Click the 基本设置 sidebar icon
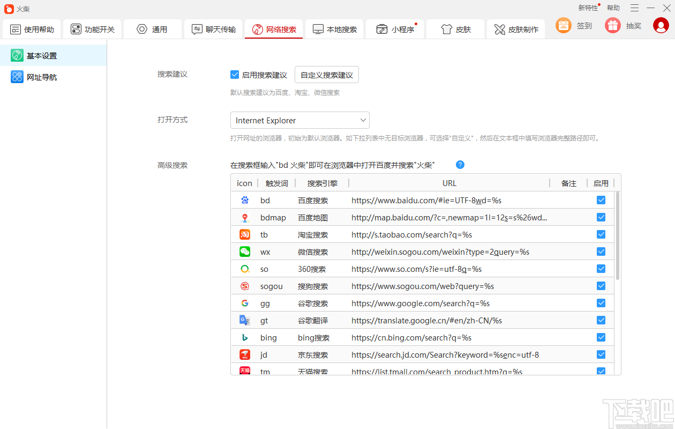675x429 pixels. click(x=17, y=55)
